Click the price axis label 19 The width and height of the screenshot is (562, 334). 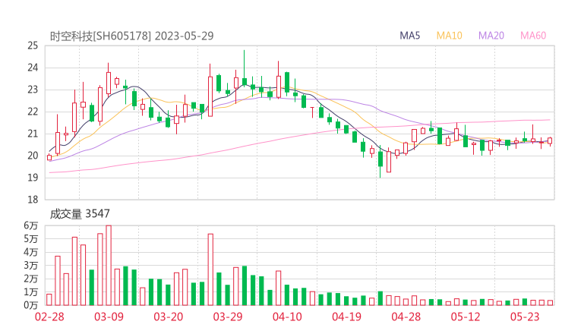tap(33, 178)
